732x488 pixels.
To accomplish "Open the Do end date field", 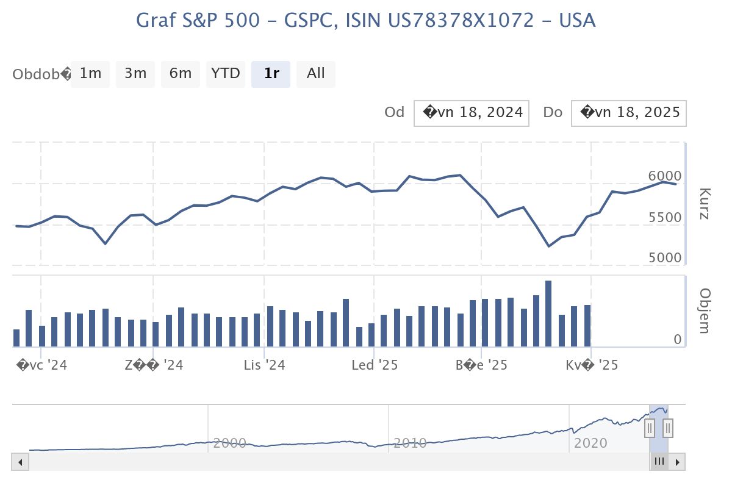I will point(628,112).
